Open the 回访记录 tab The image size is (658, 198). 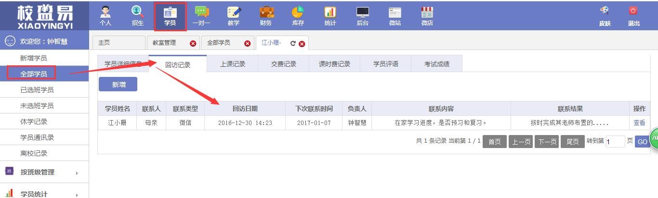(x=178, y=64)
